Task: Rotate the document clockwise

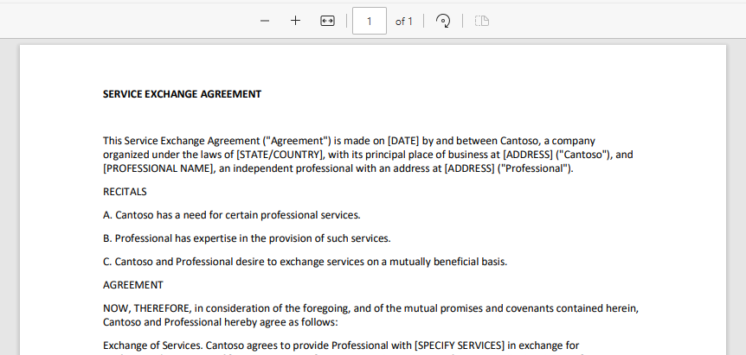Action: click(443, 21)
